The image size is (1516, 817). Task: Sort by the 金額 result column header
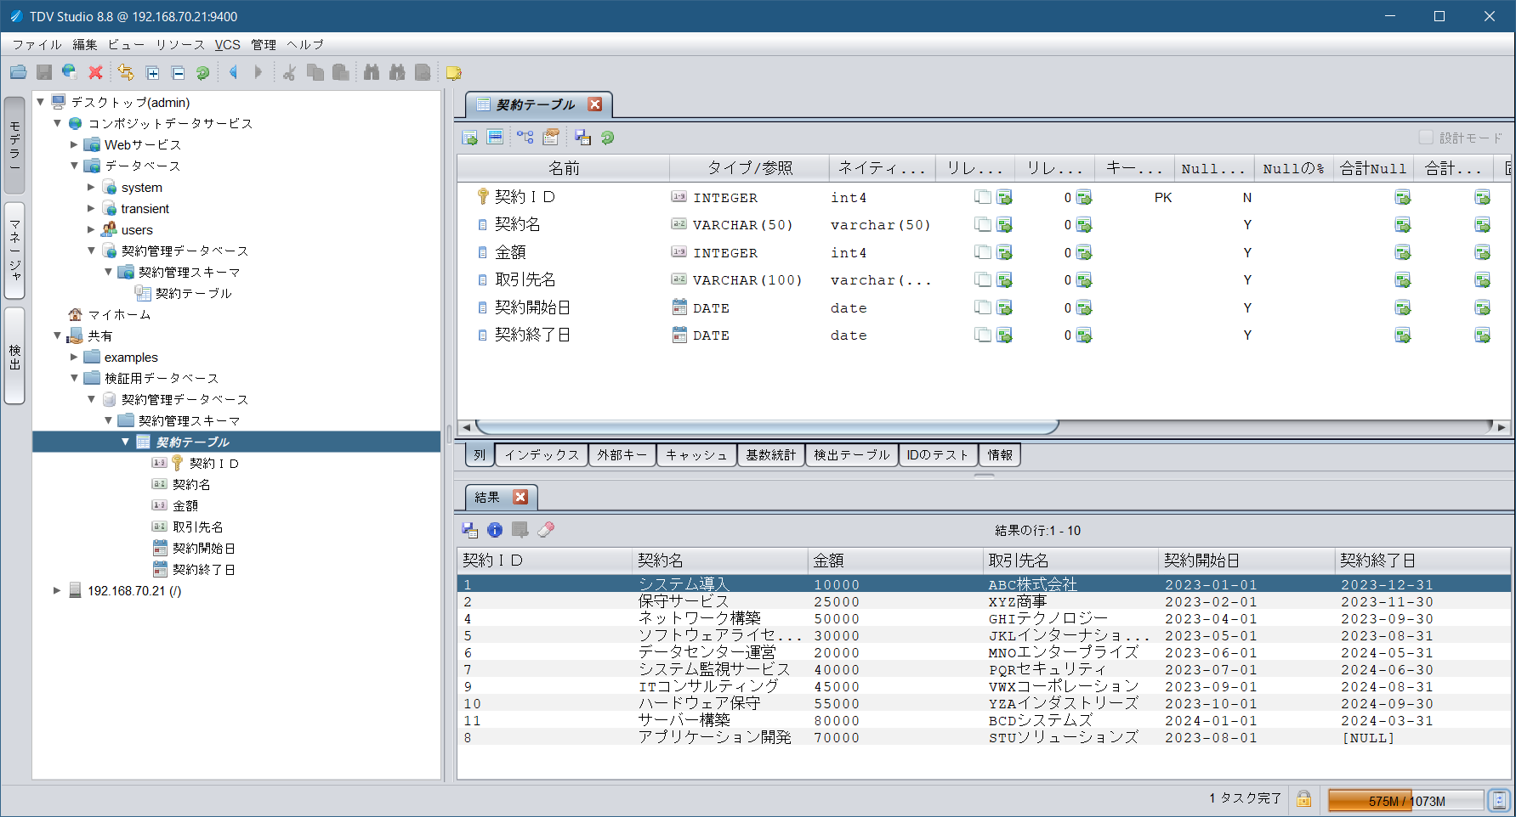pos(894,561)
